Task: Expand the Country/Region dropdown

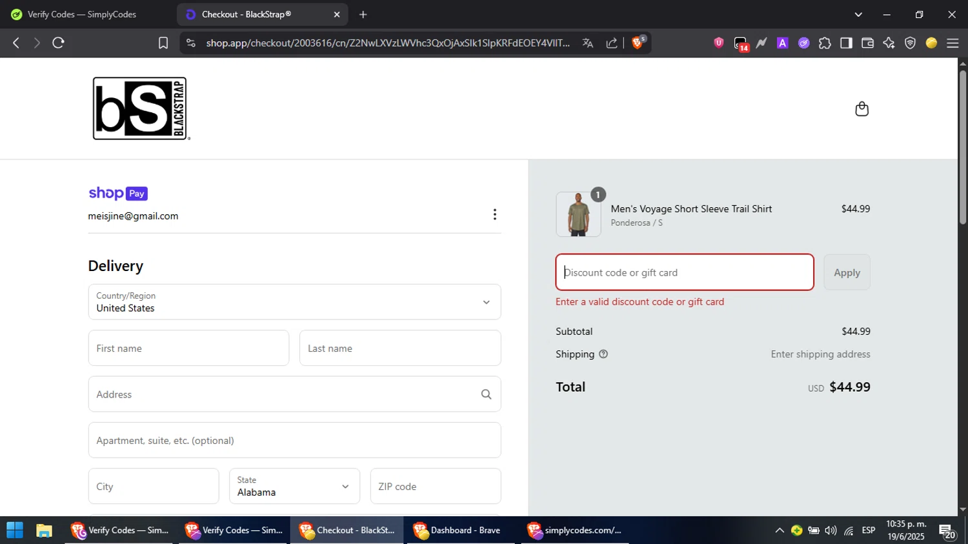Action: [294, 302]
